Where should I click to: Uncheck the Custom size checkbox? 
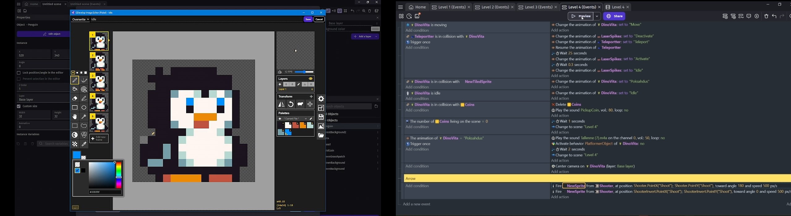pos(19,106)
